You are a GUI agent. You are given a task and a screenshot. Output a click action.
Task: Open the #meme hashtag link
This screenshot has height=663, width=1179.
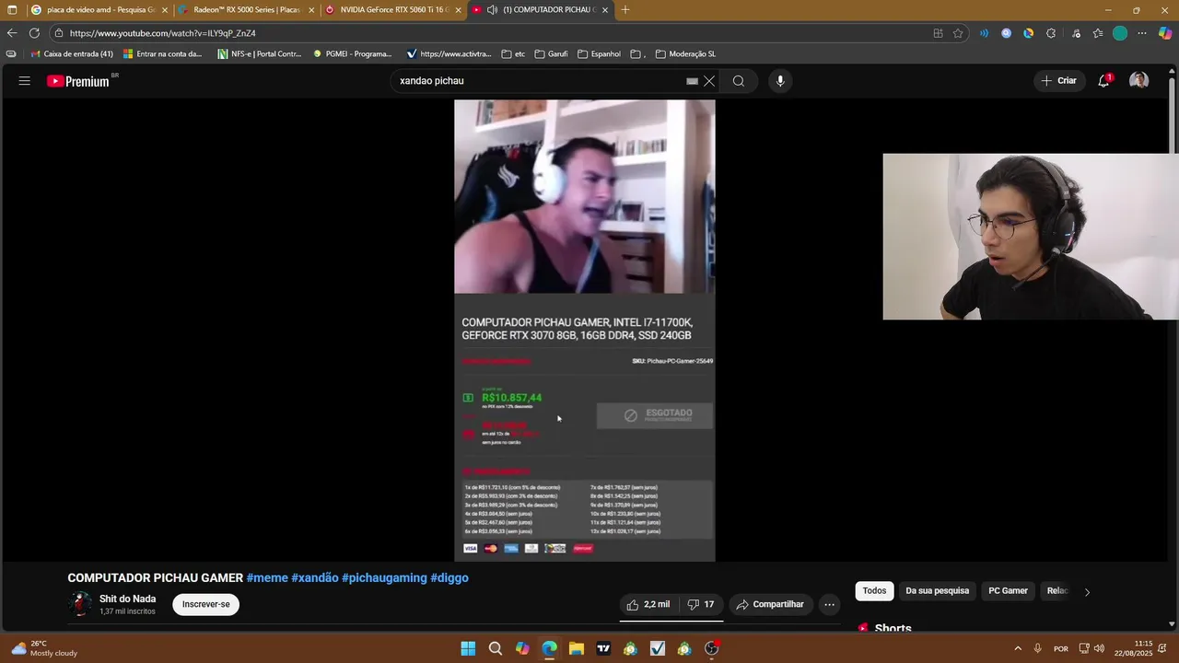tap(267, 578)
